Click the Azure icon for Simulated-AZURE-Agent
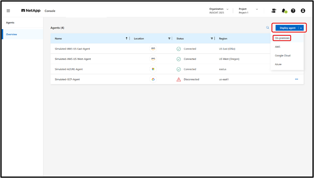This screenshot has height=178, width=314. click(x=153, y=69)
